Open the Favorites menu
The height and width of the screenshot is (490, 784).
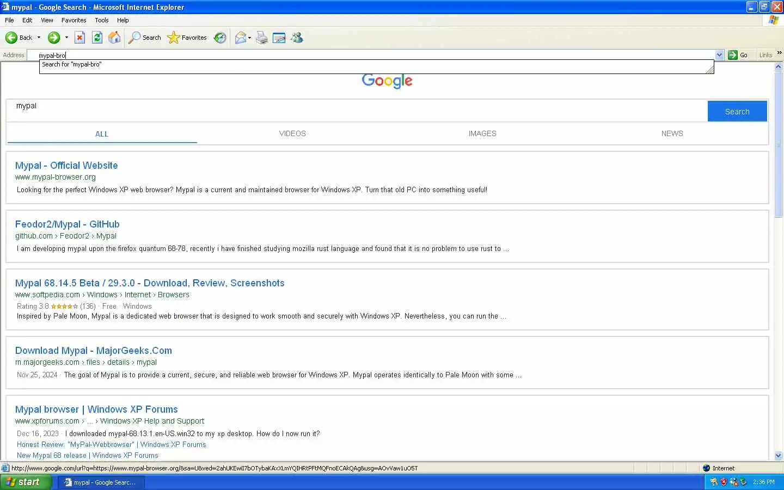pyautogui.click(x=73, y=20)
